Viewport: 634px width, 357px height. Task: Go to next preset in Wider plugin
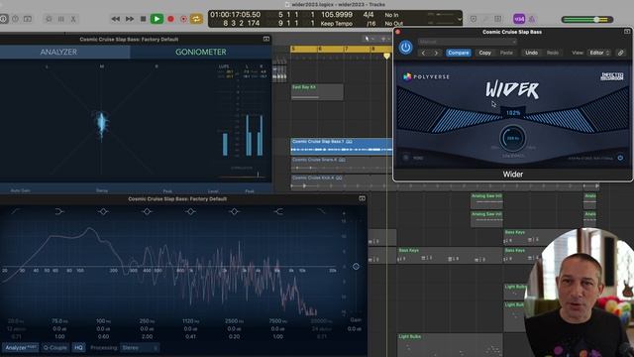click(x=436, y=53)
